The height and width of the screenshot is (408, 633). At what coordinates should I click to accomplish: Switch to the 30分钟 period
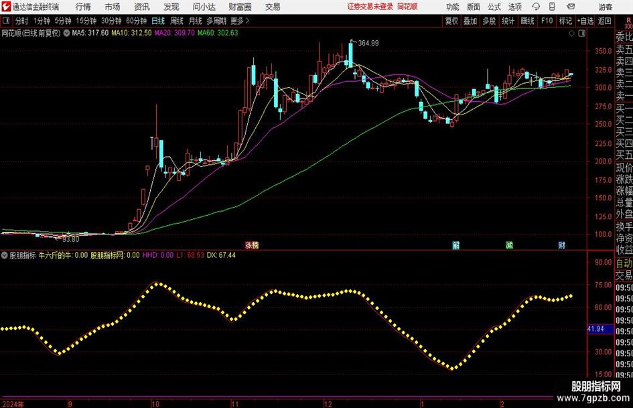(111, 21)
